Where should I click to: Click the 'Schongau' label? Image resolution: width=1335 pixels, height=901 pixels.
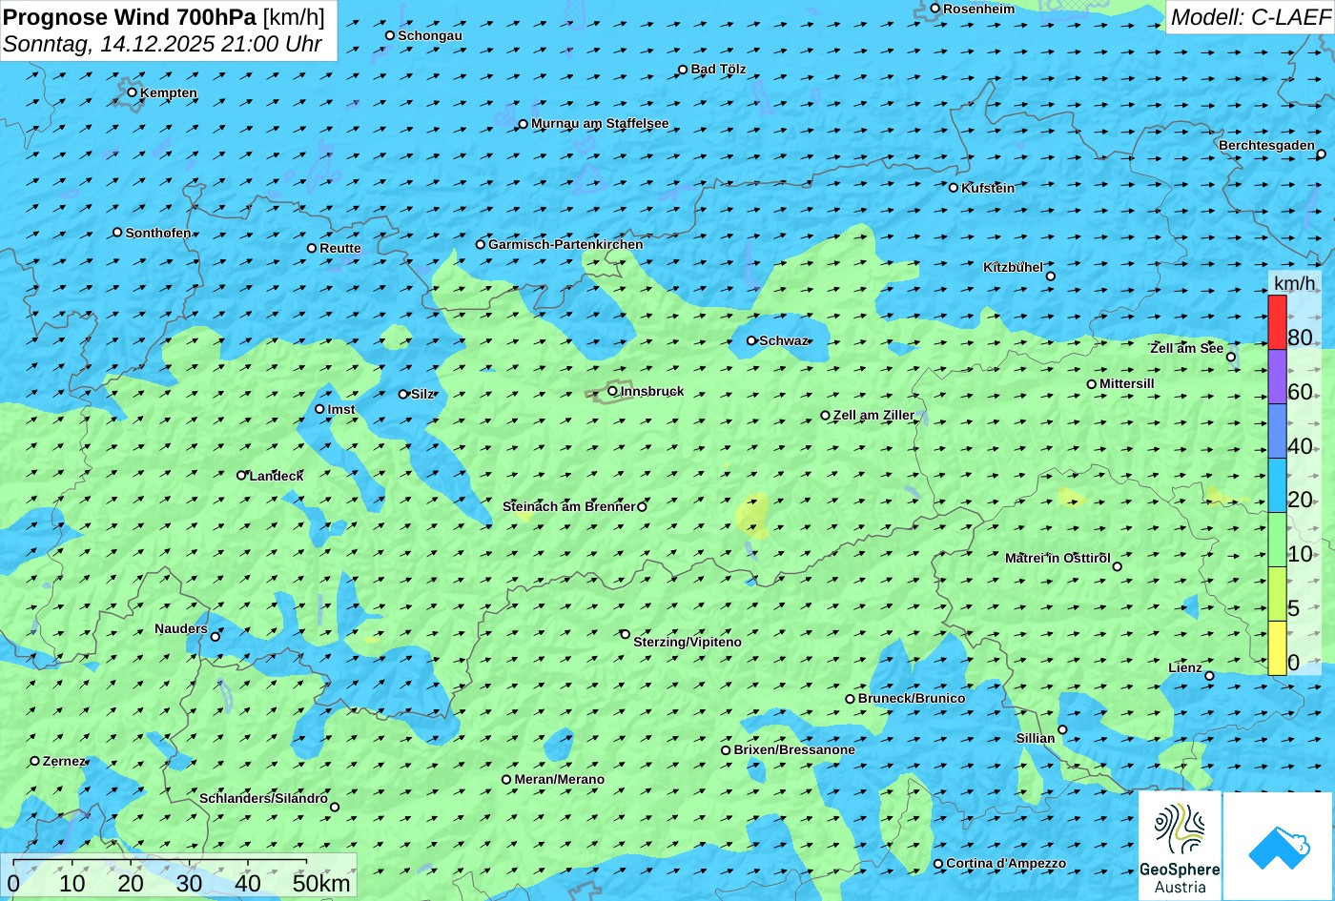[430, 35]
